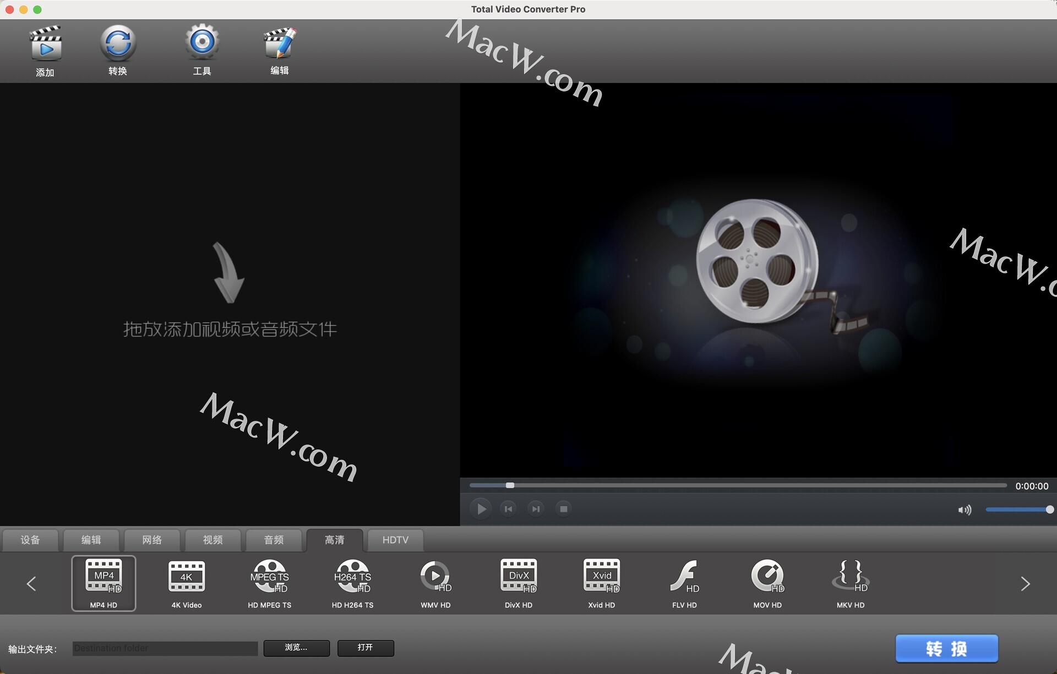Click the file drop area with 拖放添加视频或音频文件
This screenshot has width=1057, height=674.
(x=230, y=304)
